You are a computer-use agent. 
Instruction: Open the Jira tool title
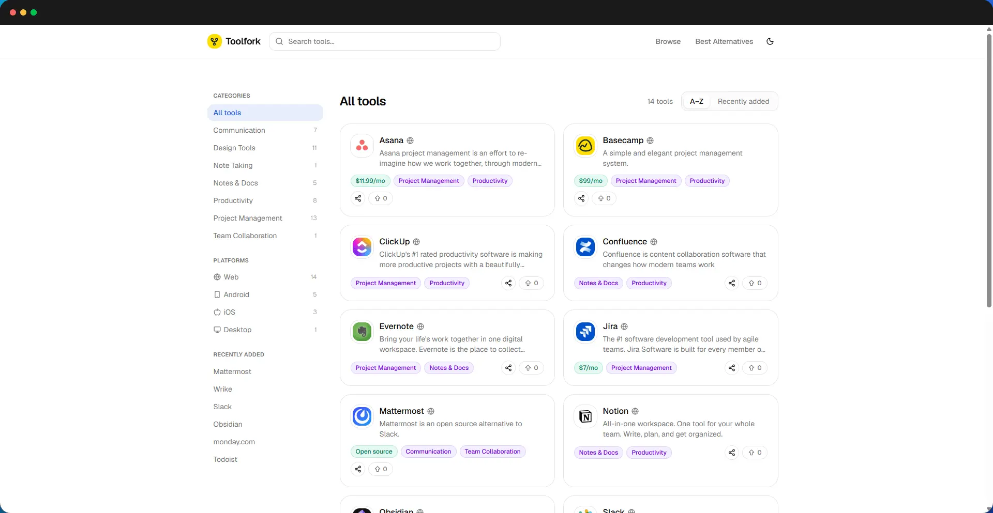pos(610,327)
